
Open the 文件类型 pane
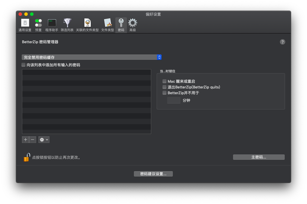[x=108, y=25]
